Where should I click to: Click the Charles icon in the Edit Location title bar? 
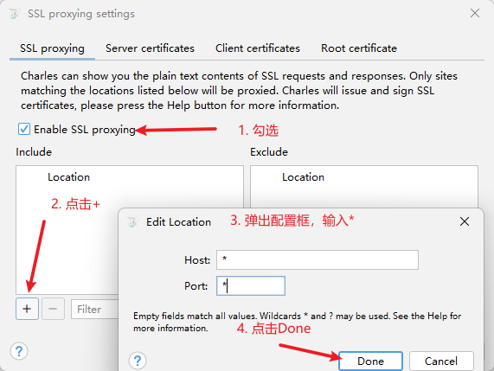132,221
